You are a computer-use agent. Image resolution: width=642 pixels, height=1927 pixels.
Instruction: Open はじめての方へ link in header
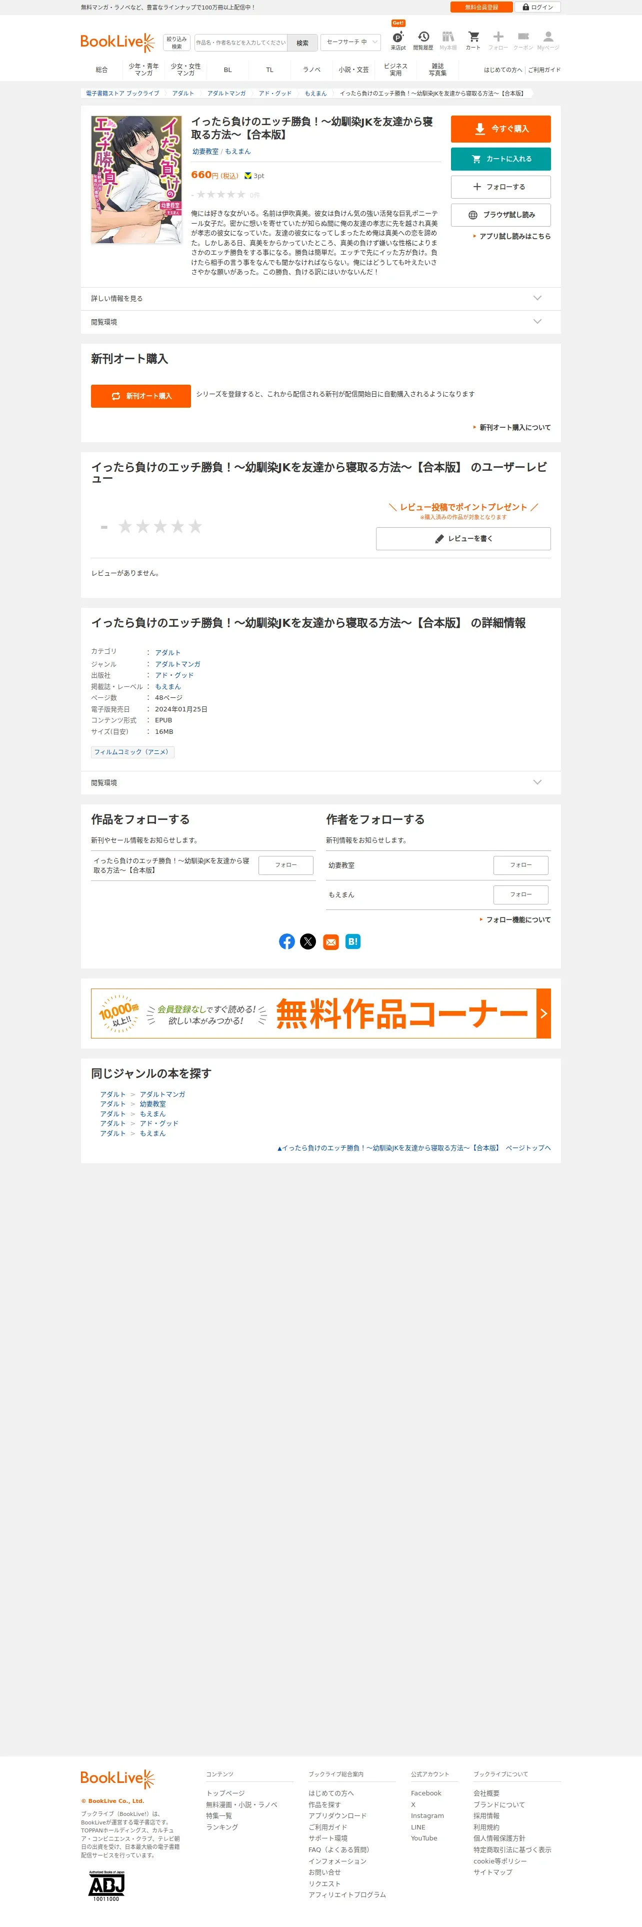tap(502, 70)
